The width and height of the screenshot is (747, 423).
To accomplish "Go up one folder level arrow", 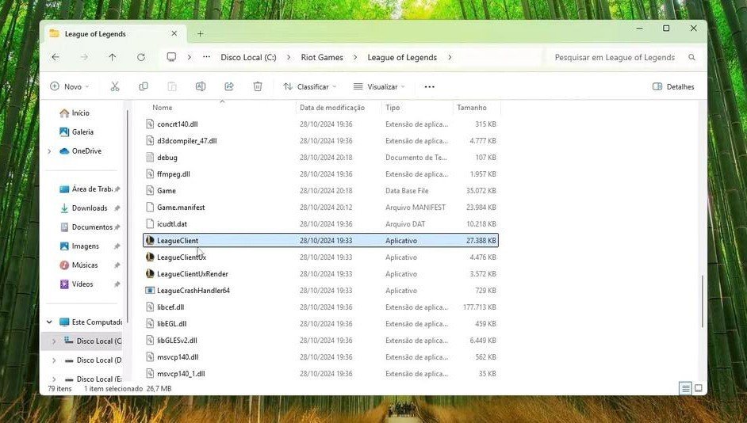I will coord(113,57).
